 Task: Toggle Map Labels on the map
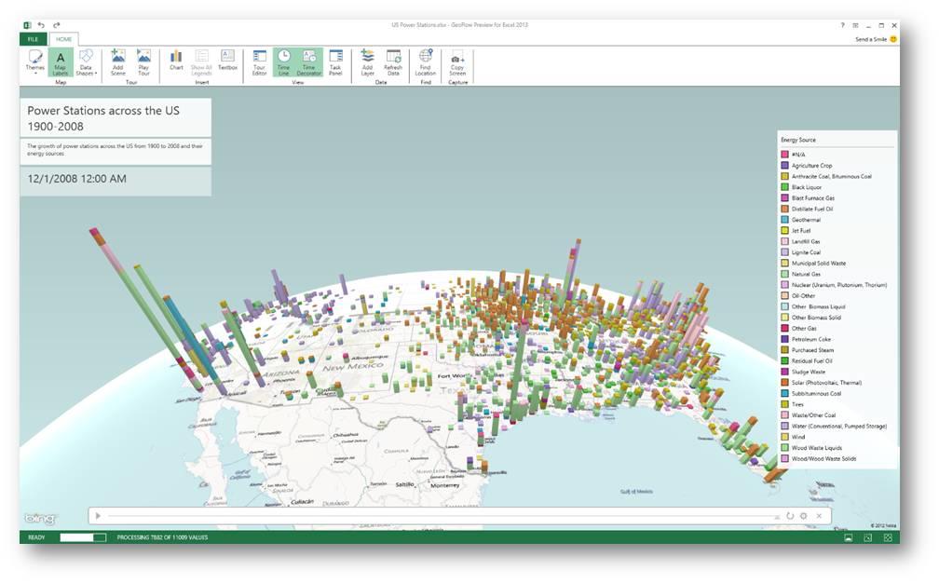(61, 61)
